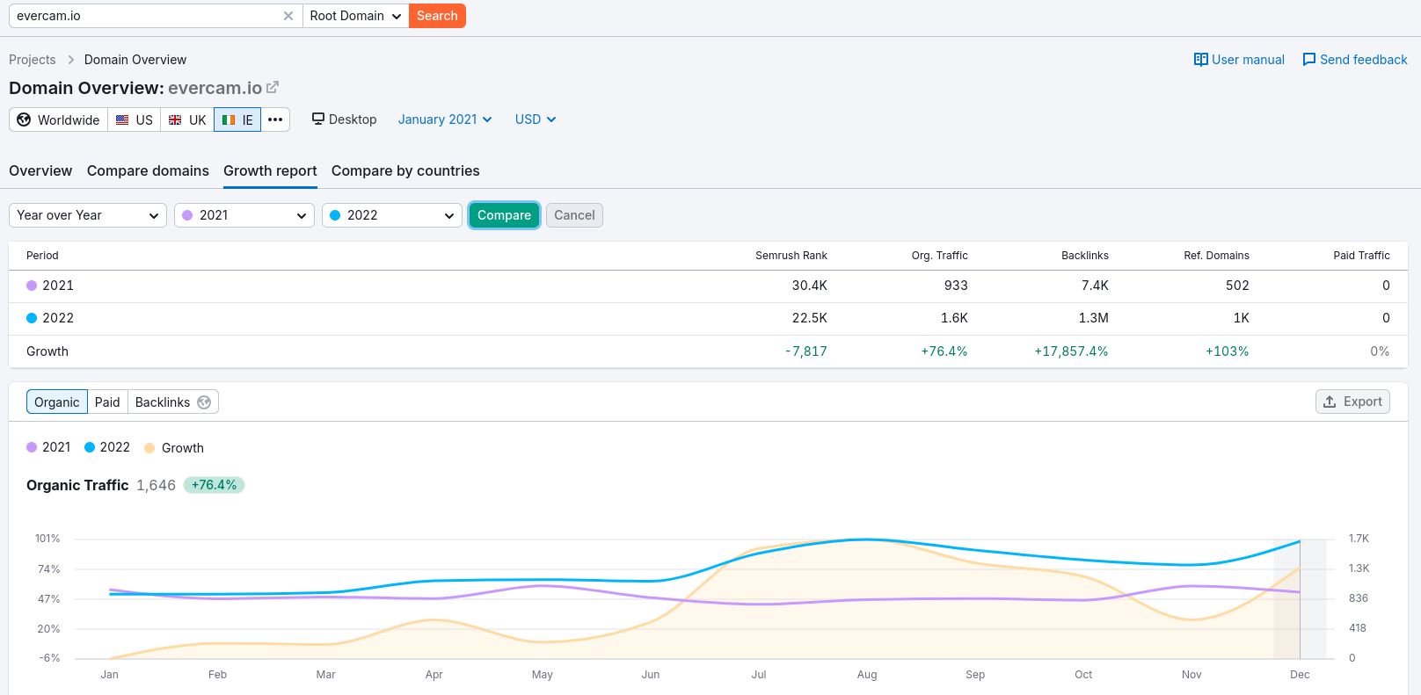Open January 2021 date dropdown

tap(445, 119)
